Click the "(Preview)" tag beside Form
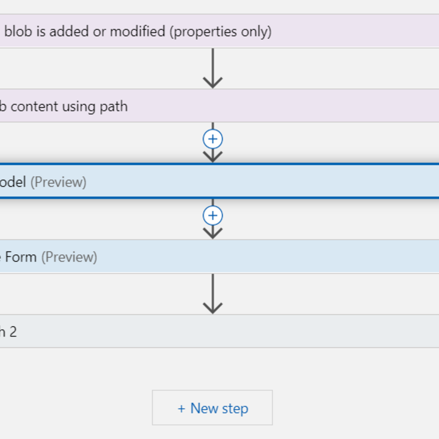Viewport: 439px width, 439px height. tap(69, 257)
